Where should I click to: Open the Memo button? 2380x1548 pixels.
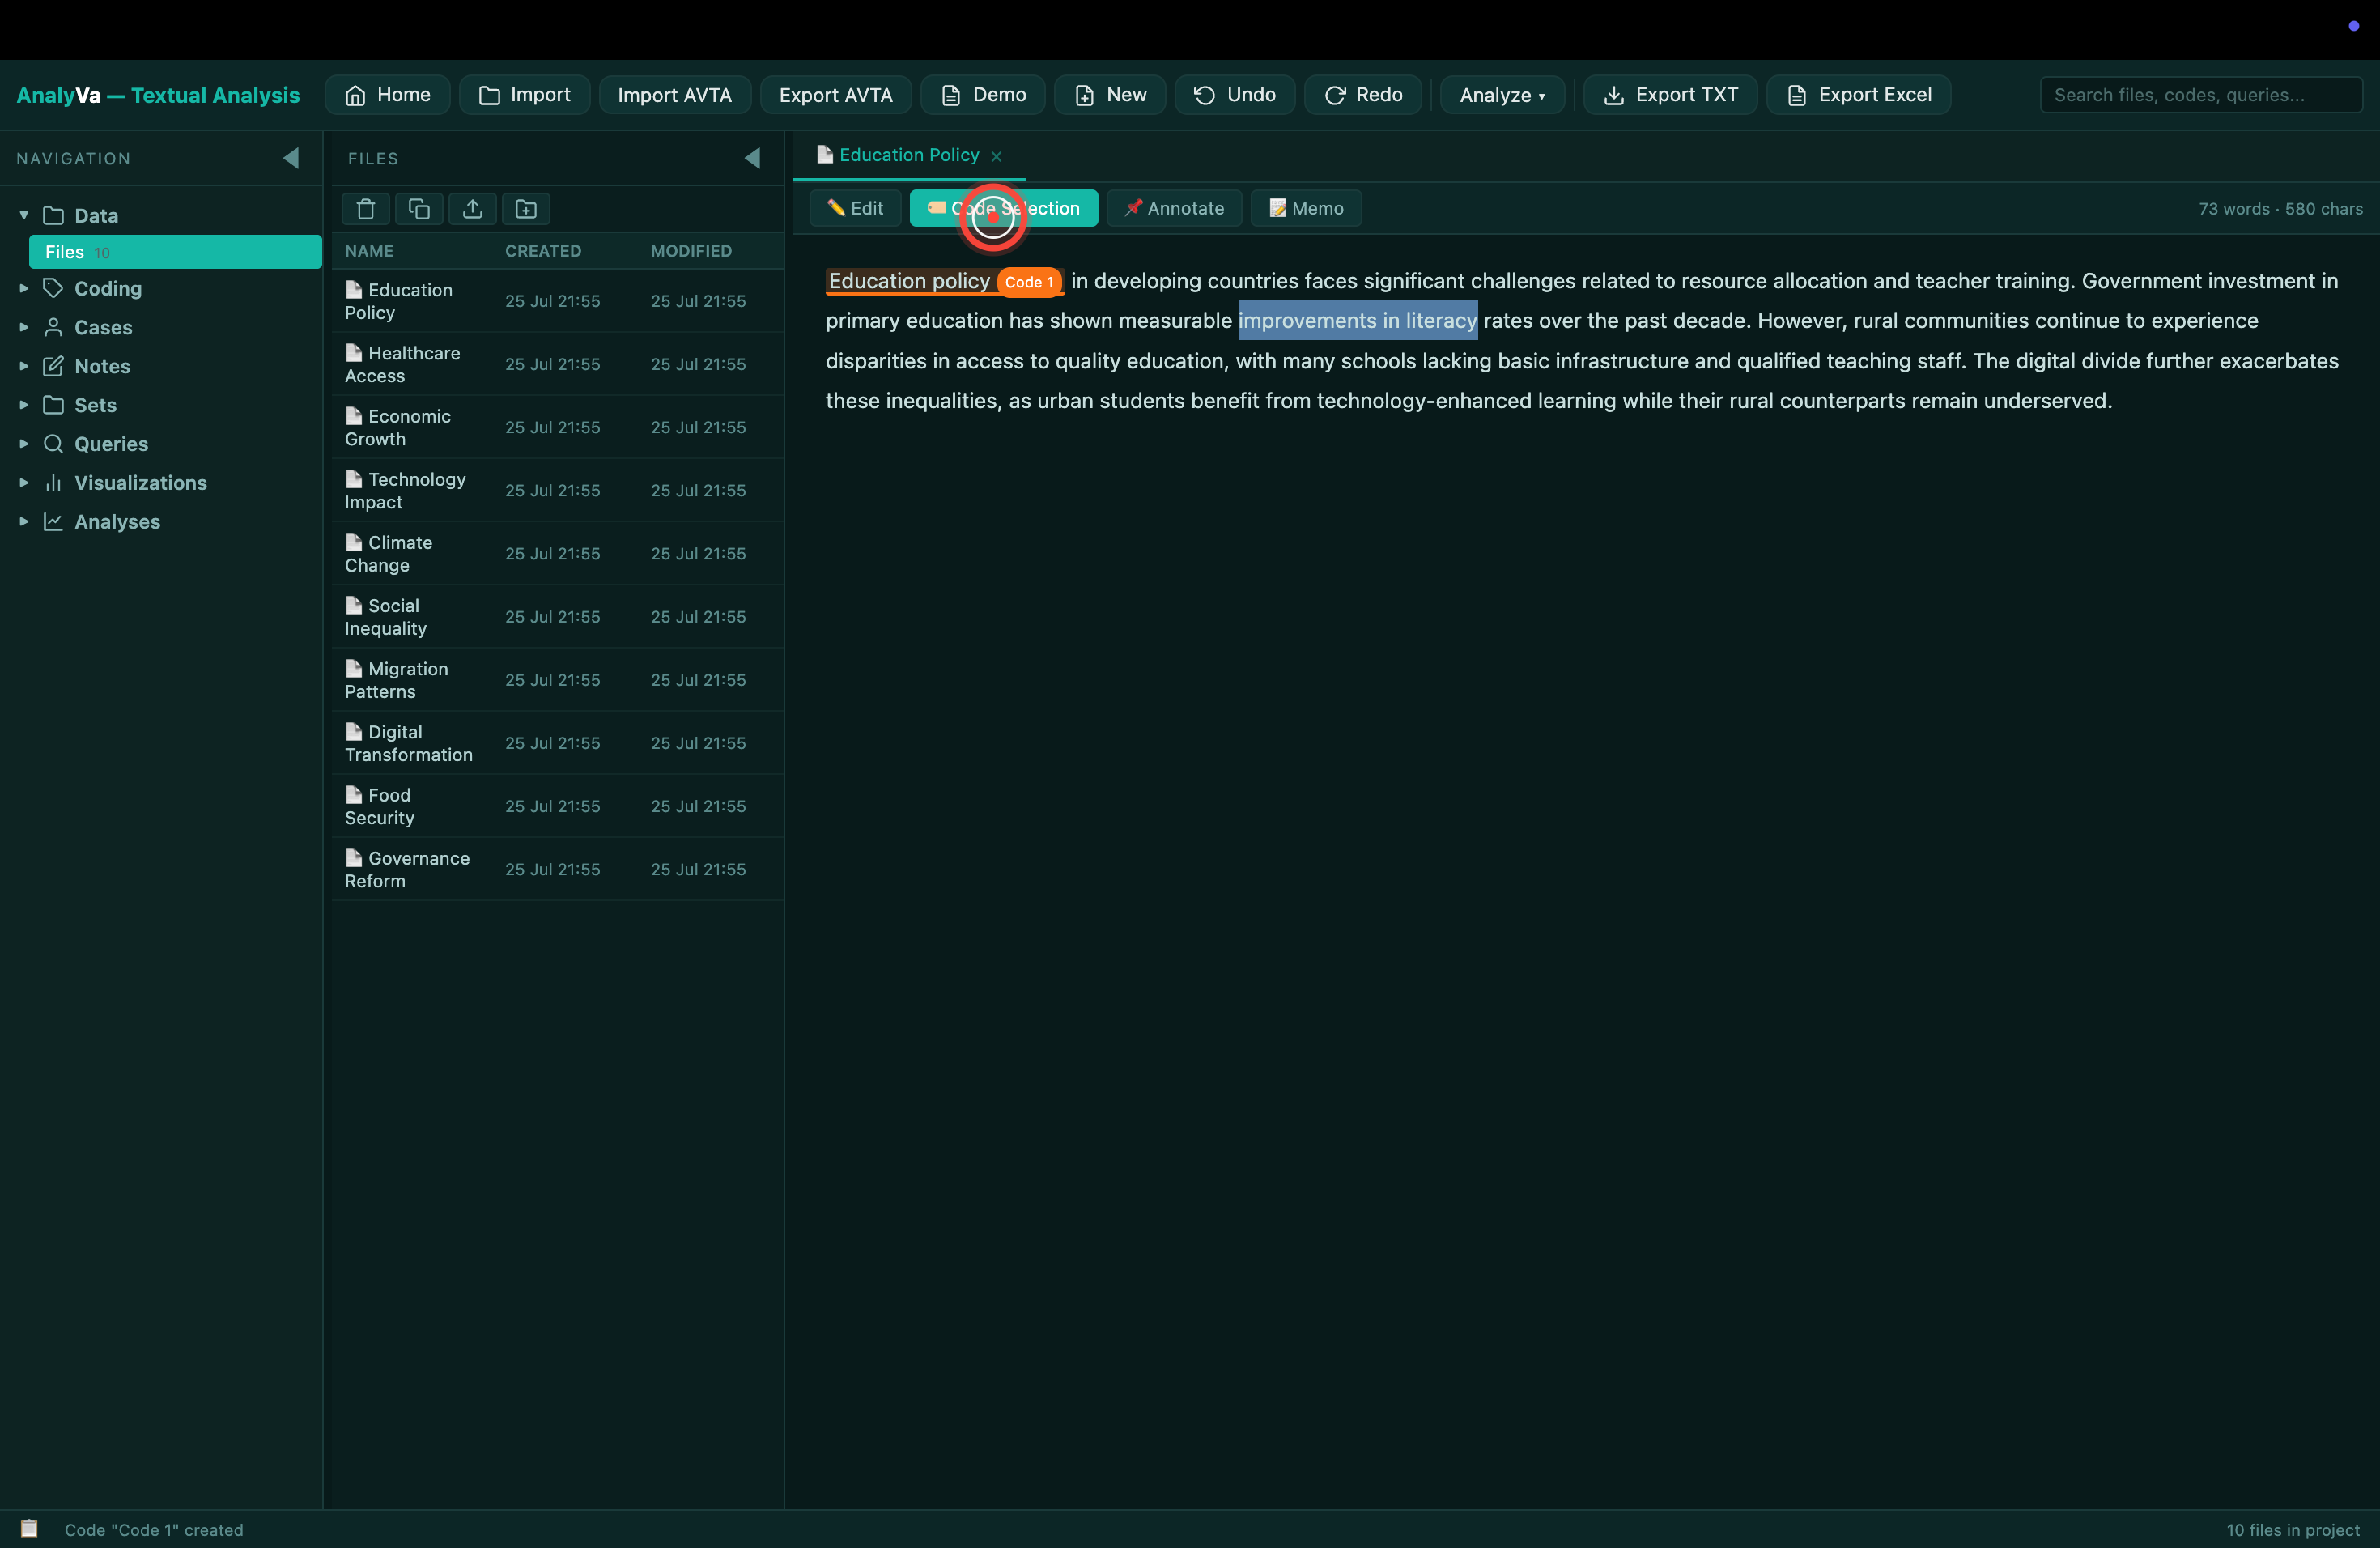tap(1305, 208)
